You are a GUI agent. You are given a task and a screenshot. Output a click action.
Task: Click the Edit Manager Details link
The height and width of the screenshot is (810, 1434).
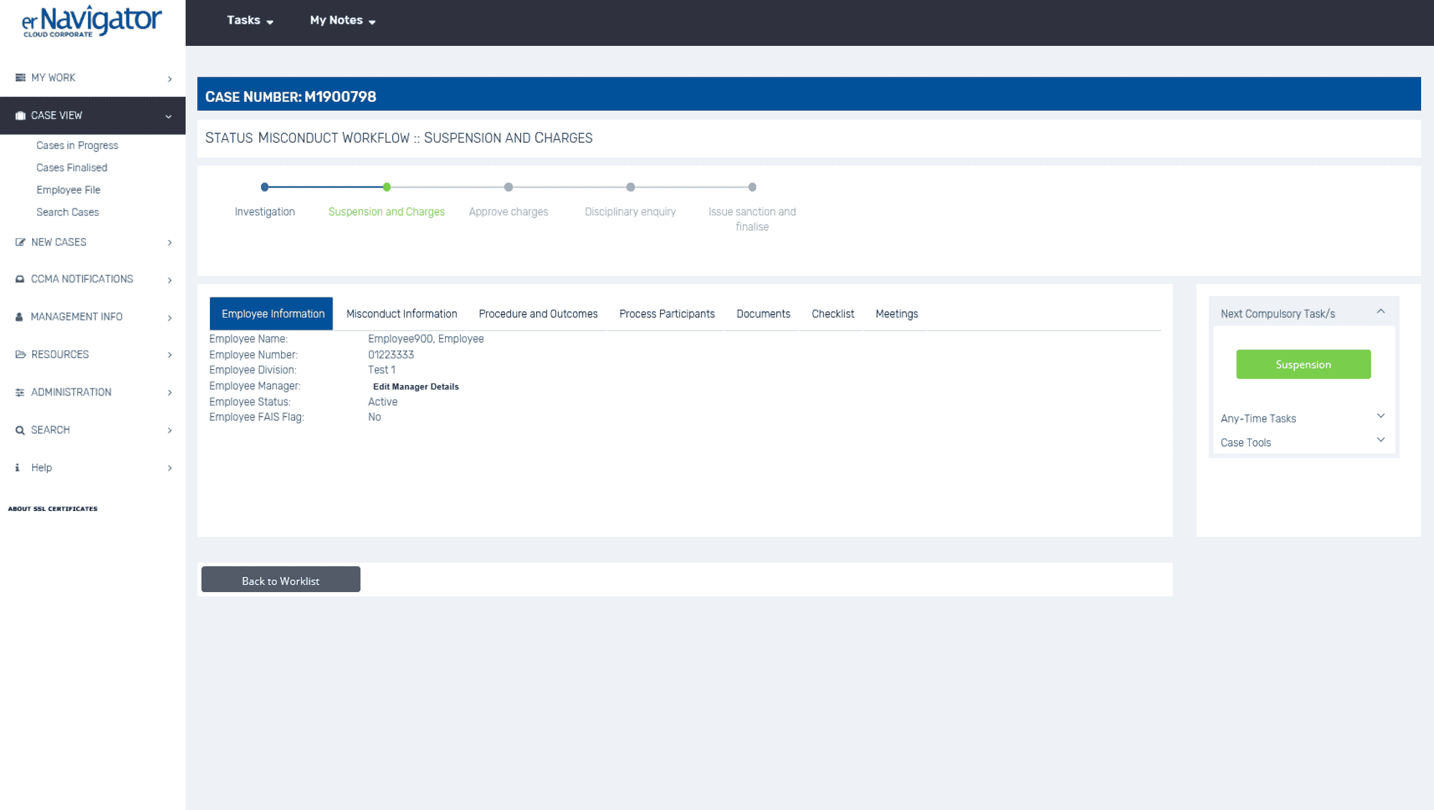[415, 386]
